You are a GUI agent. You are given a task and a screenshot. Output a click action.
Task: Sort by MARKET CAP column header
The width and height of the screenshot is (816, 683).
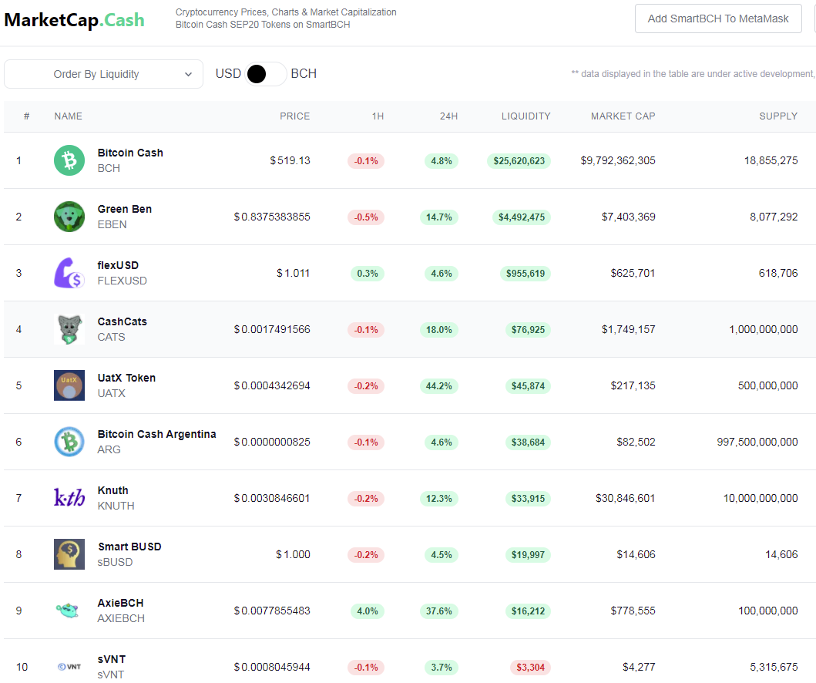pos(623,116)
